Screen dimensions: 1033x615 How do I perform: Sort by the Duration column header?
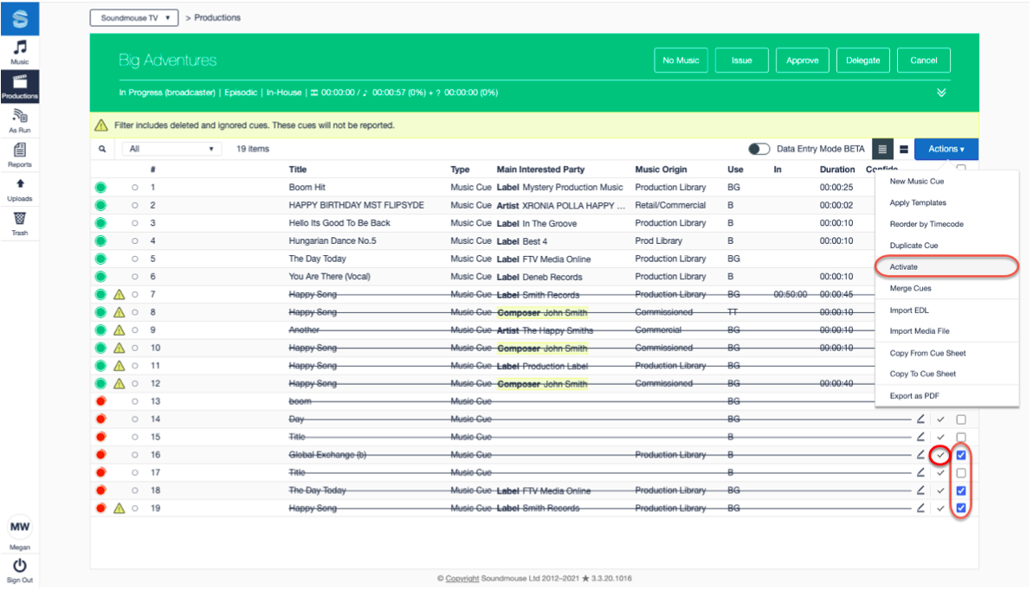pos(836,170)
